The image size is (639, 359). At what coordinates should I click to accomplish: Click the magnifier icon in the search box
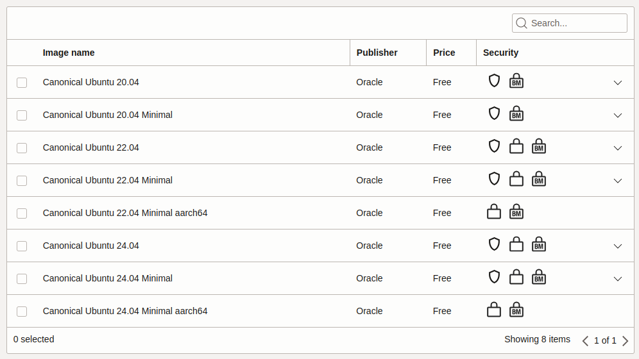point(522,23)
